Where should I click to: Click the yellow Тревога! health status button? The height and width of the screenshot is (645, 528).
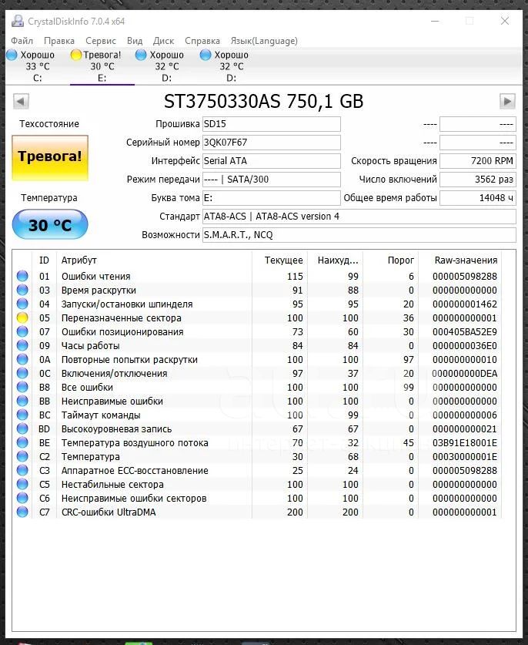point(50,156)
